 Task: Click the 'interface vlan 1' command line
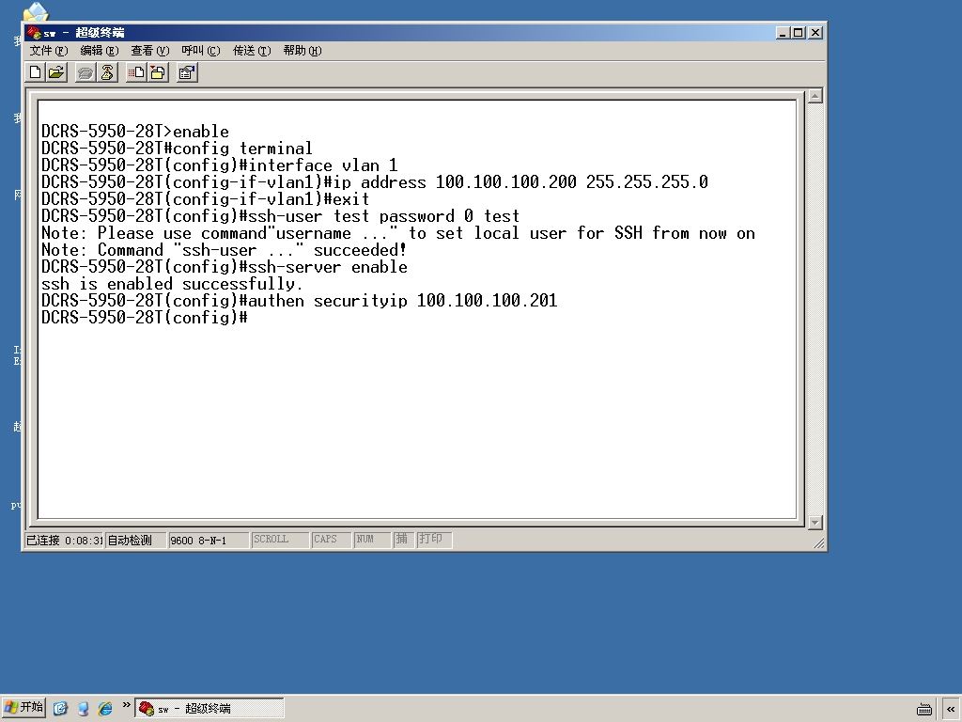pos(219,165)
